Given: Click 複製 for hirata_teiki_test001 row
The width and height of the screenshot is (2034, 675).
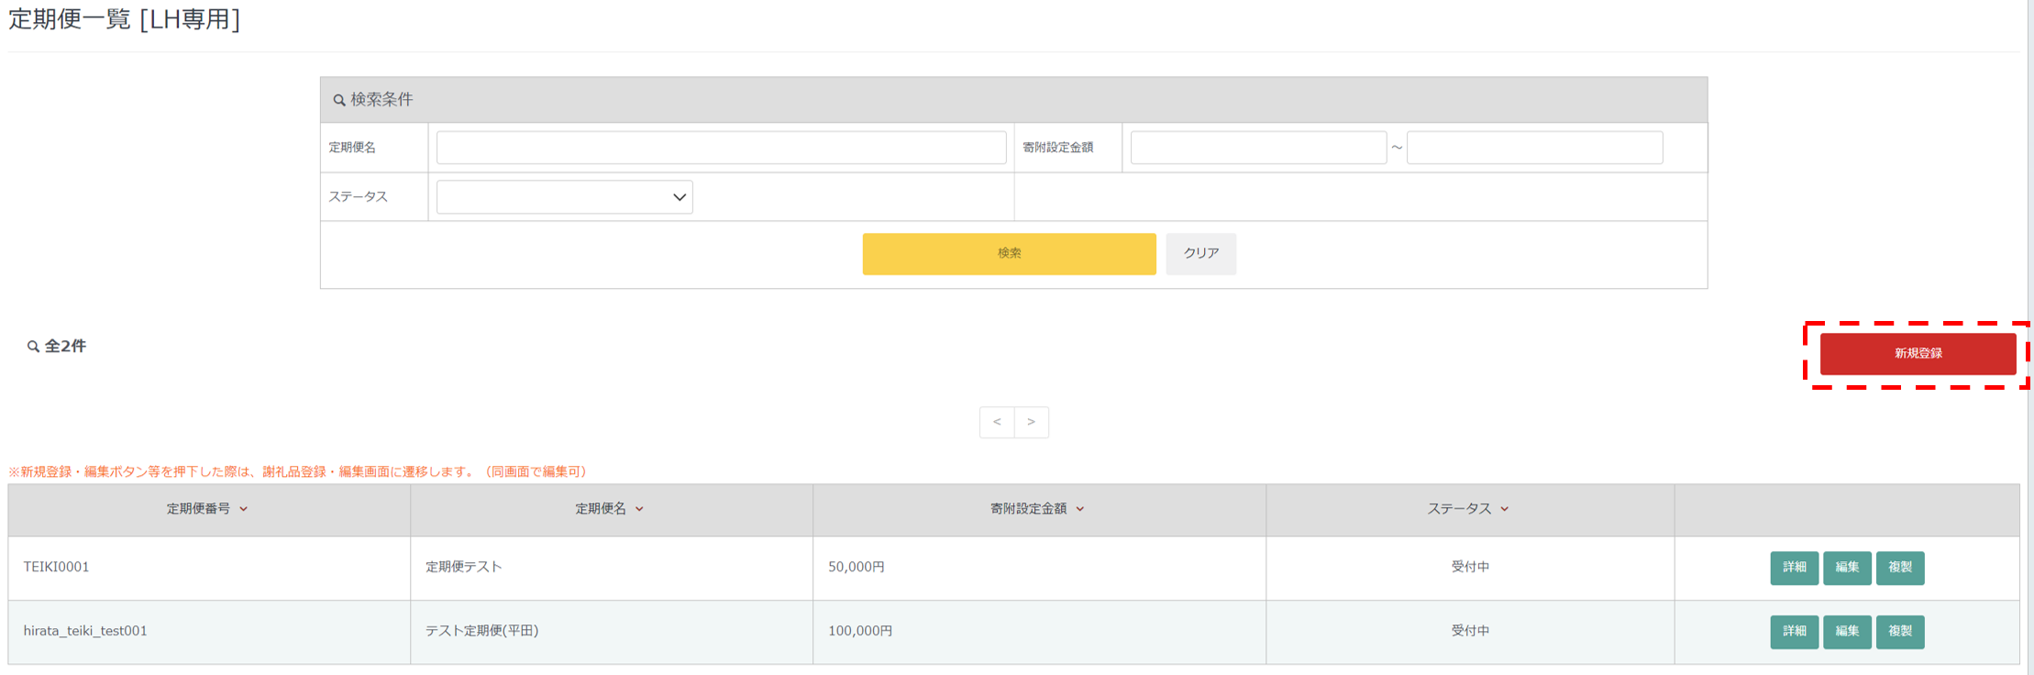Looking at the screenshot, I should [x=1899, y=632].
